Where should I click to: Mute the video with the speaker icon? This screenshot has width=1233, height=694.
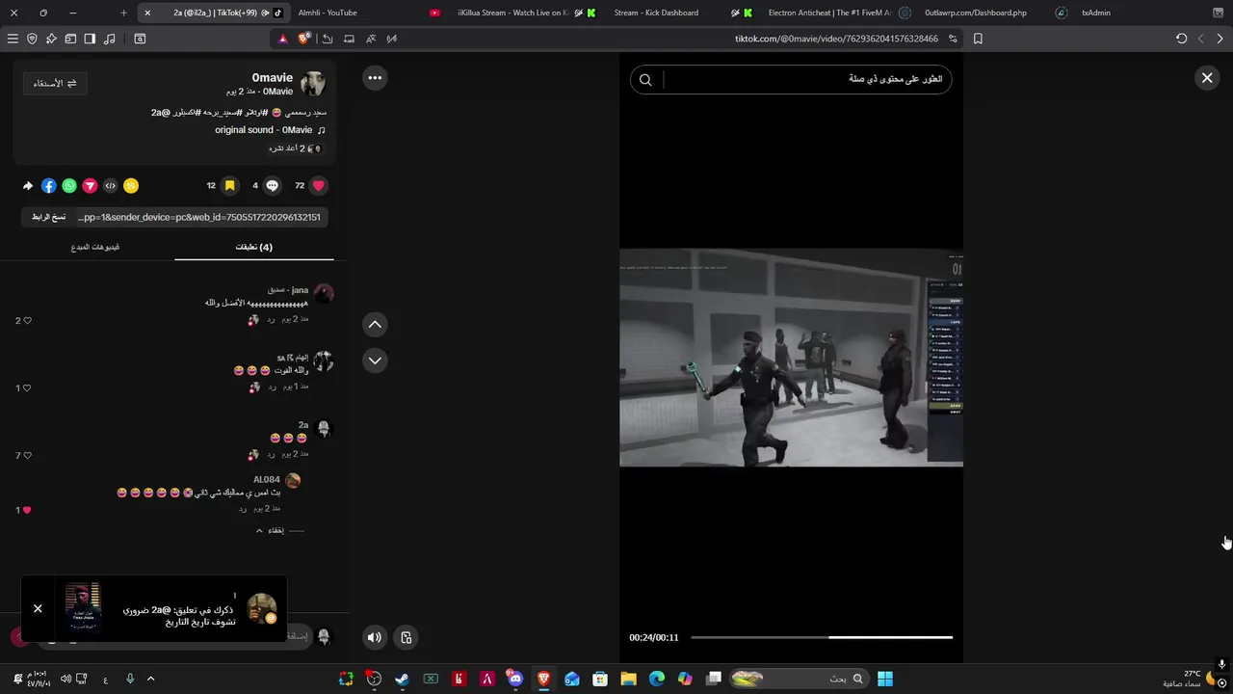click(375, 637)
